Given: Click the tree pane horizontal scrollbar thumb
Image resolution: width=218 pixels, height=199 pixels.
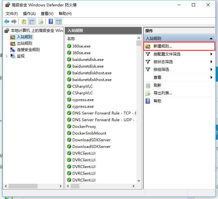Looking at the screenshot, I should (23, 186).
